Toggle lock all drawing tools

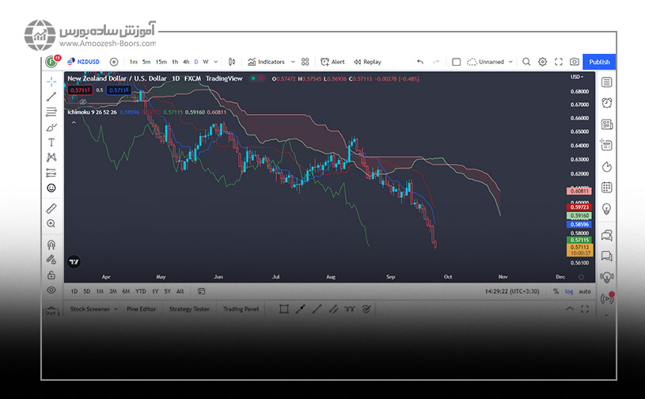point(51,275)
